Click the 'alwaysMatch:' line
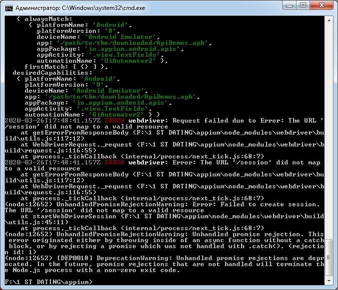The height and width of the screenshot is (290, 338). [x=44, y=19]
